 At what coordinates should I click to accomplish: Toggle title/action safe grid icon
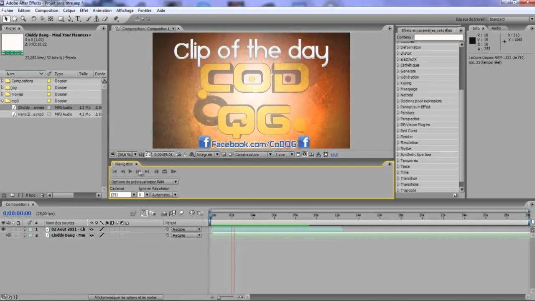142,154
